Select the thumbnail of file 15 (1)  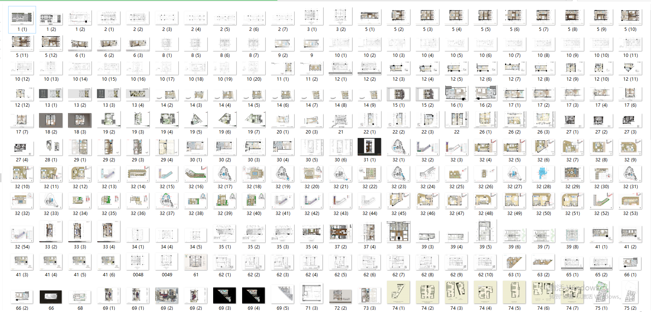click(x=398, y=94)
